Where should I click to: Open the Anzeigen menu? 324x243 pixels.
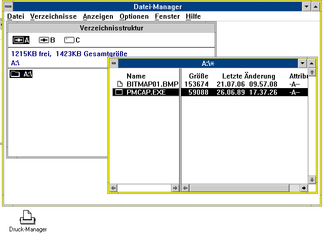pos(95,17)
